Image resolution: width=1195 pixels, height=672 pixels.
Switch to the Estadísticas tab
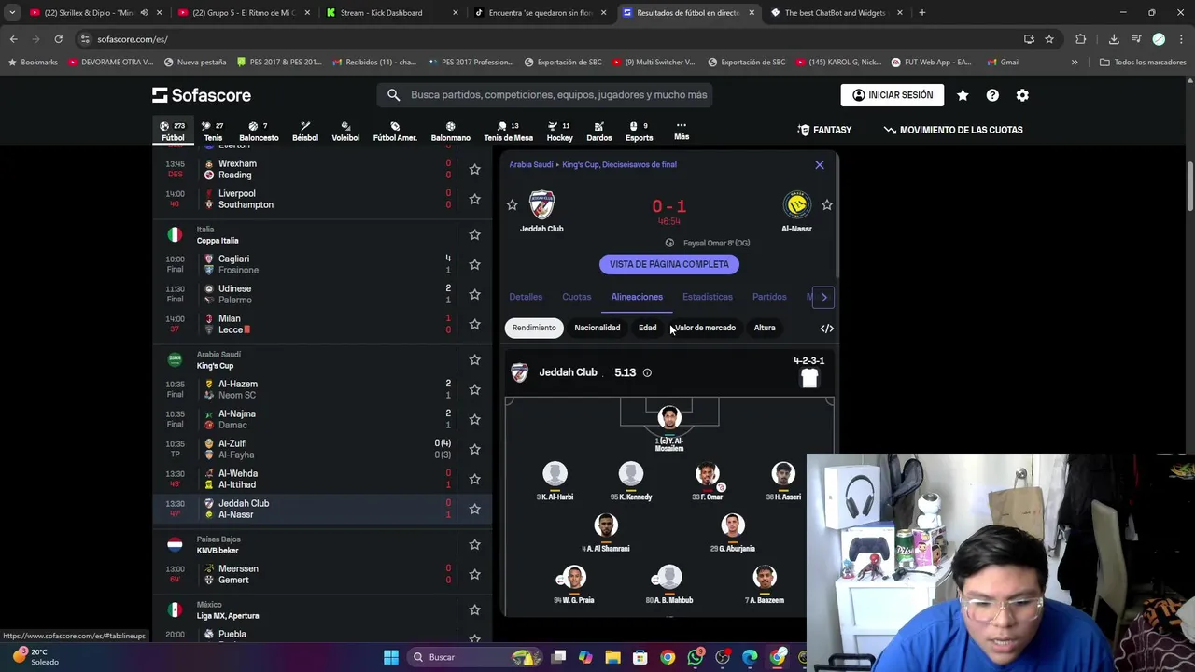(708, 297)
